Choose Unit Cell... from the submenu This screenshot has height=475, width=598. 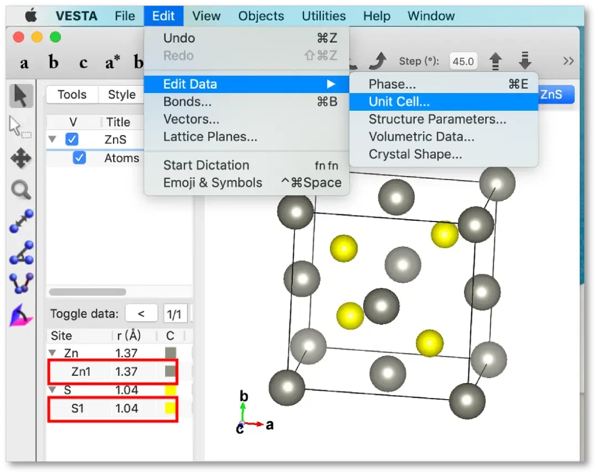(444, 102)
